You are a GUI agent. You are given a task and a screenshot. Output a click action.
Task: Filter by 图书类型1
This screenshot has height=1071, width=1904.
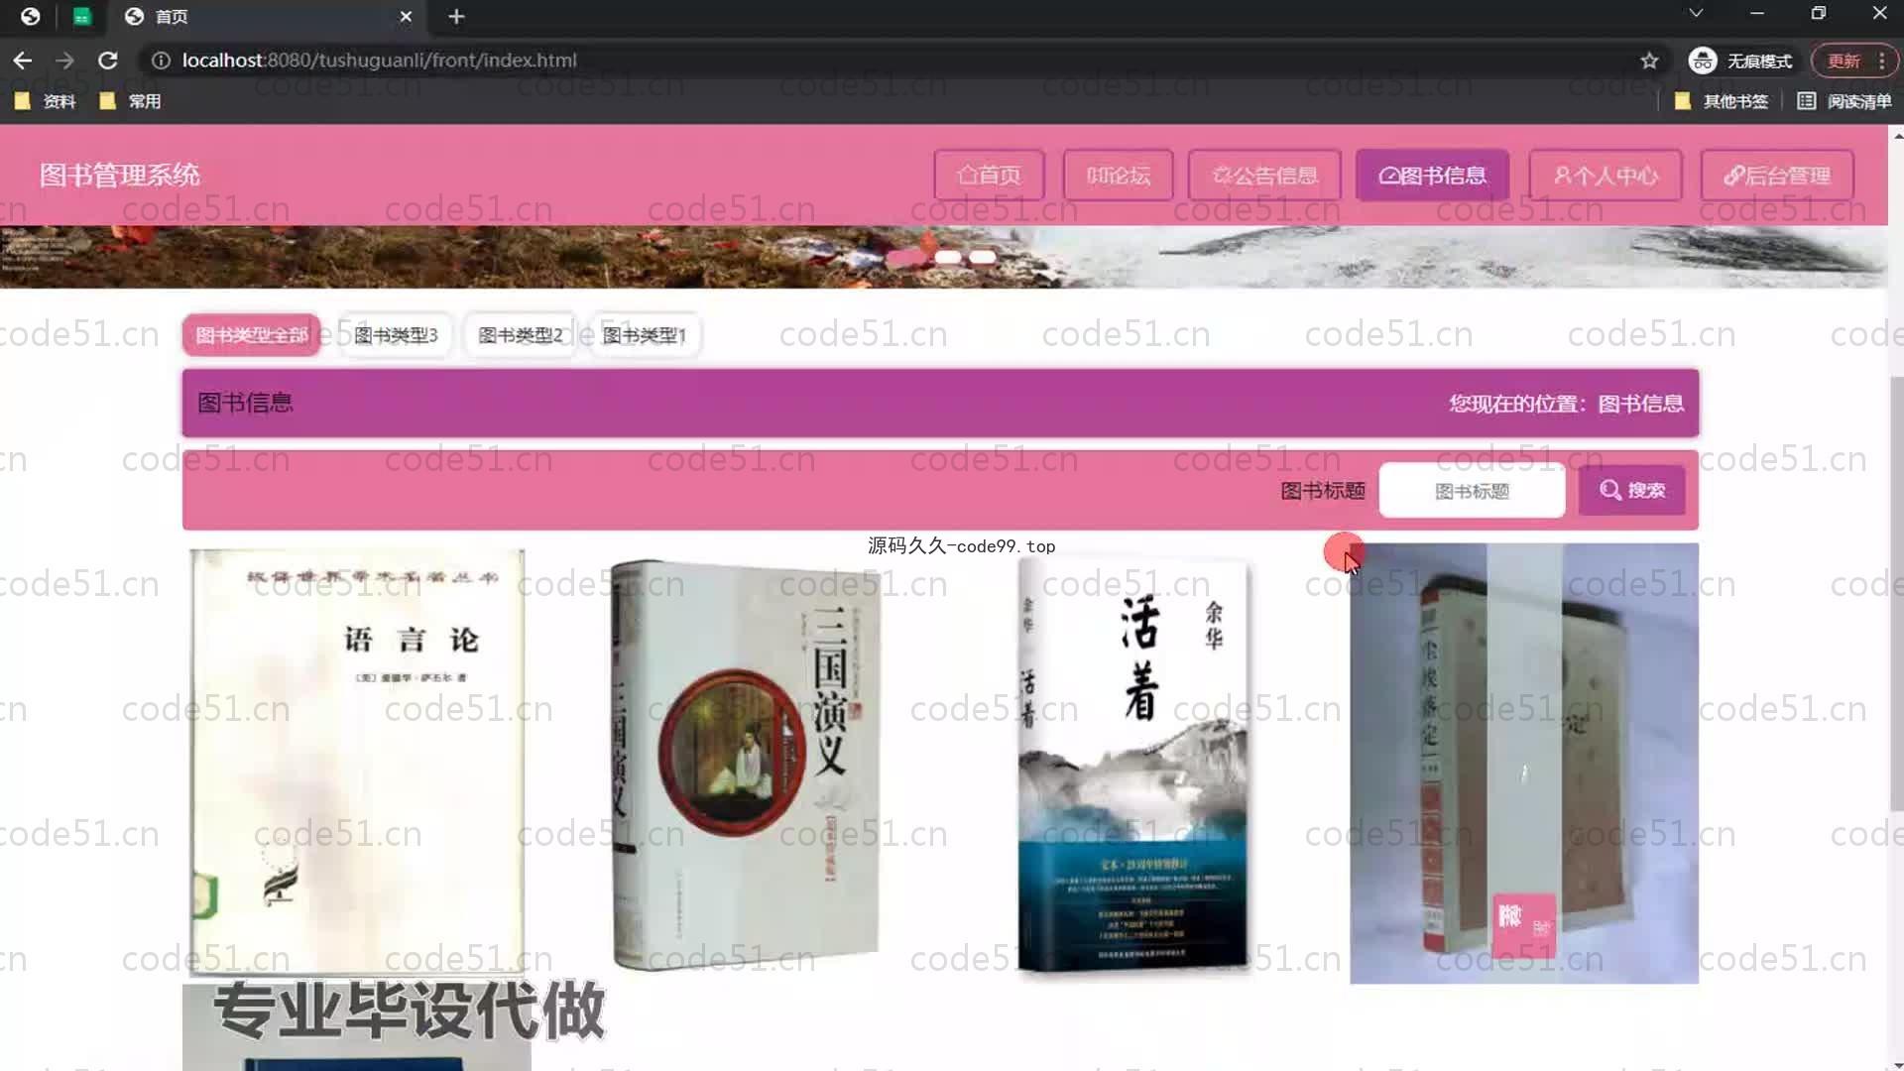[x=645, y=335]
